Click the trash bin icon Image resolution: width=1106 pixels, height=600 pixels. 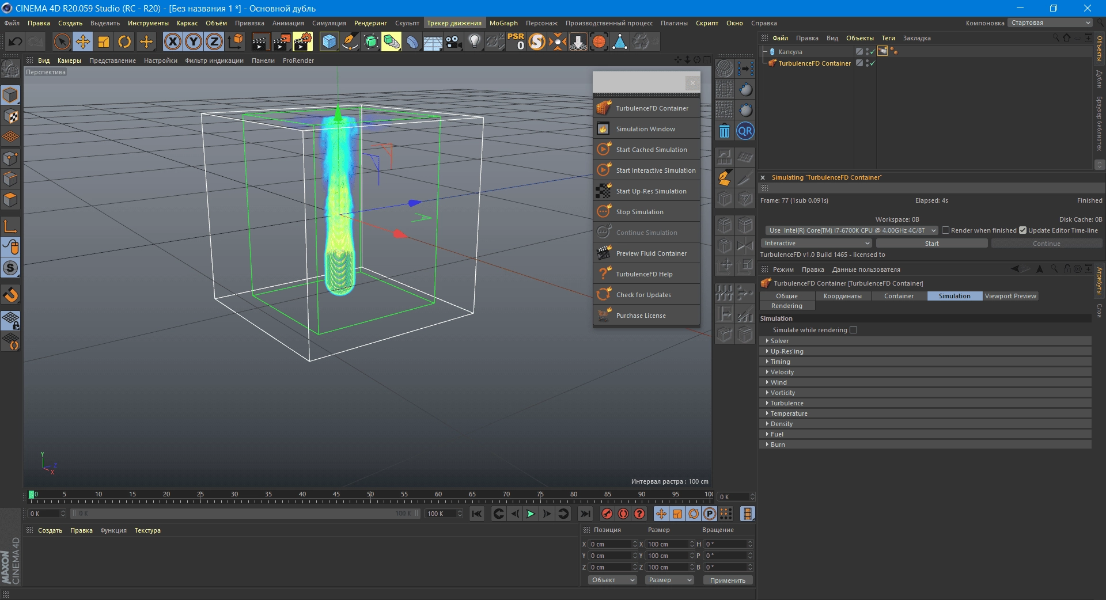click(725, 131)
